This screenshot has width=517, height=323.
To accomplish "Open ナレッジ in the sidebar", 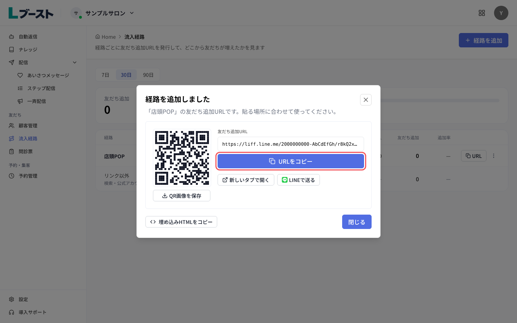I will point(43,50).
